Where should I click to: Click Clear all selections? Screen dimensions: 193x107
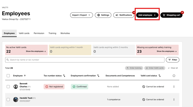click(x=173, y=68)
